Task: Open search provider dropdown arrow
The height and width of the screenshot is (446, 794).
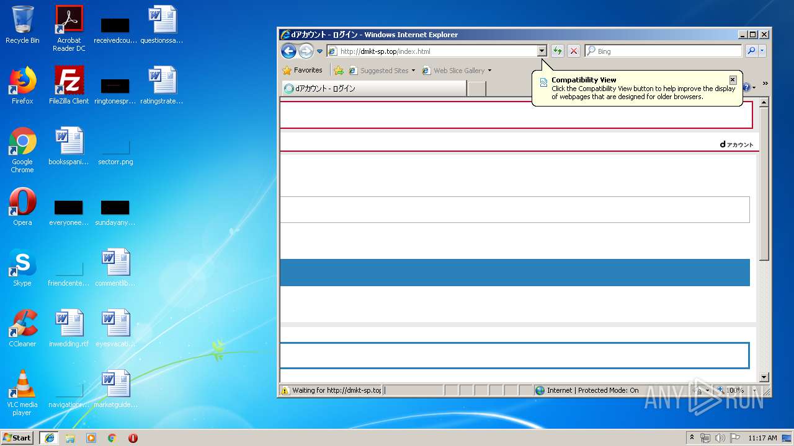Action: 762,51
